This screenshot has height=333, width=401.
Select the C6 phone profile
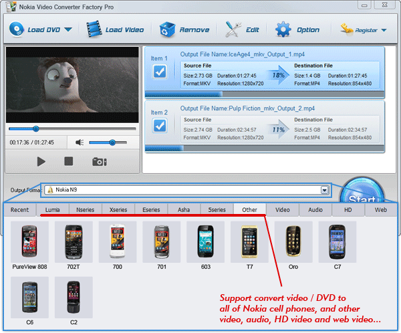tap(29, 298)
